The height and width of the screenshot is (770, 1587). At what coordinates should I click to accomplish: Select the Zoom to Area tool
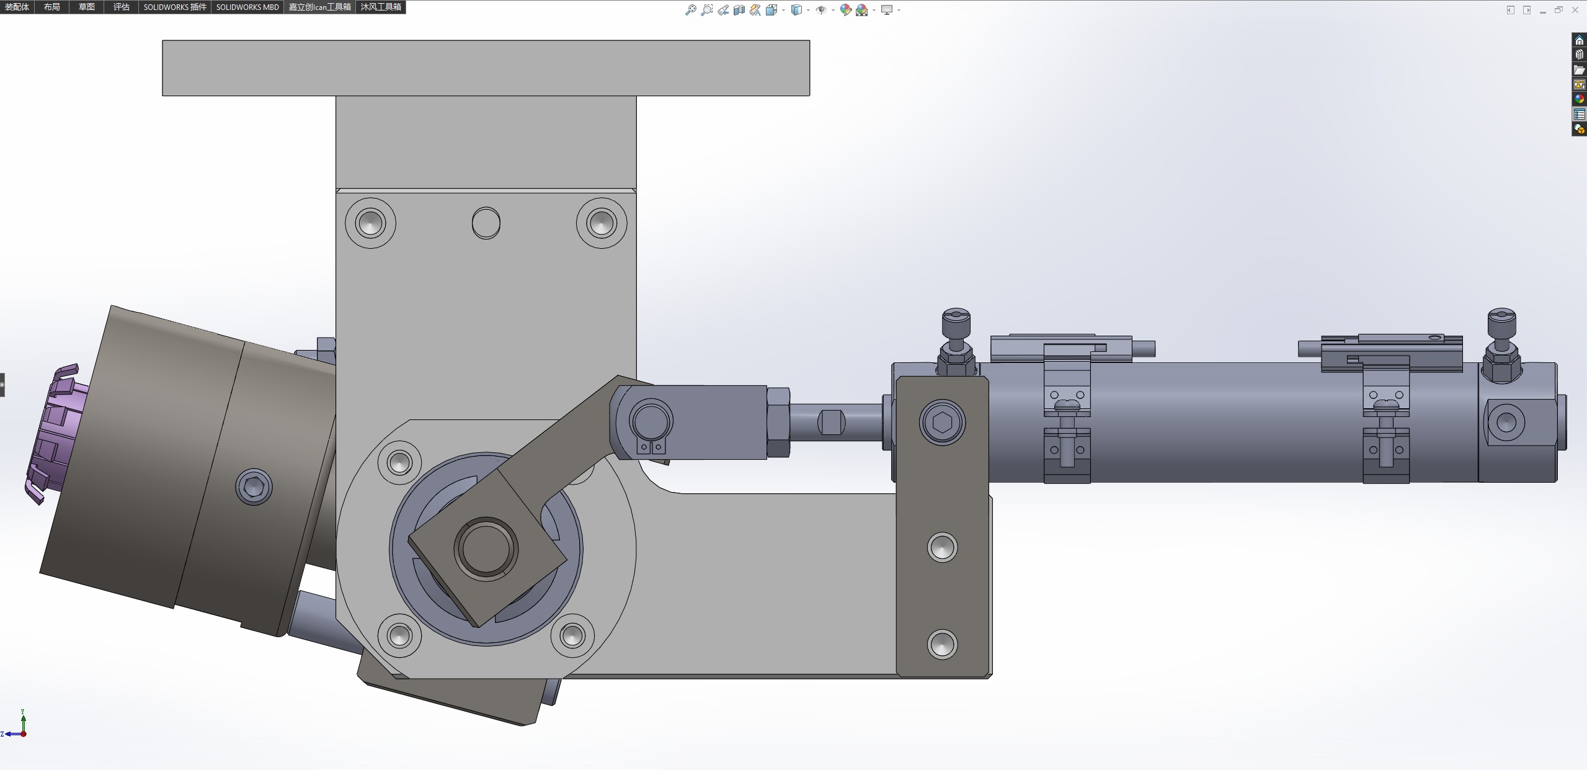(x=706, y=10)
